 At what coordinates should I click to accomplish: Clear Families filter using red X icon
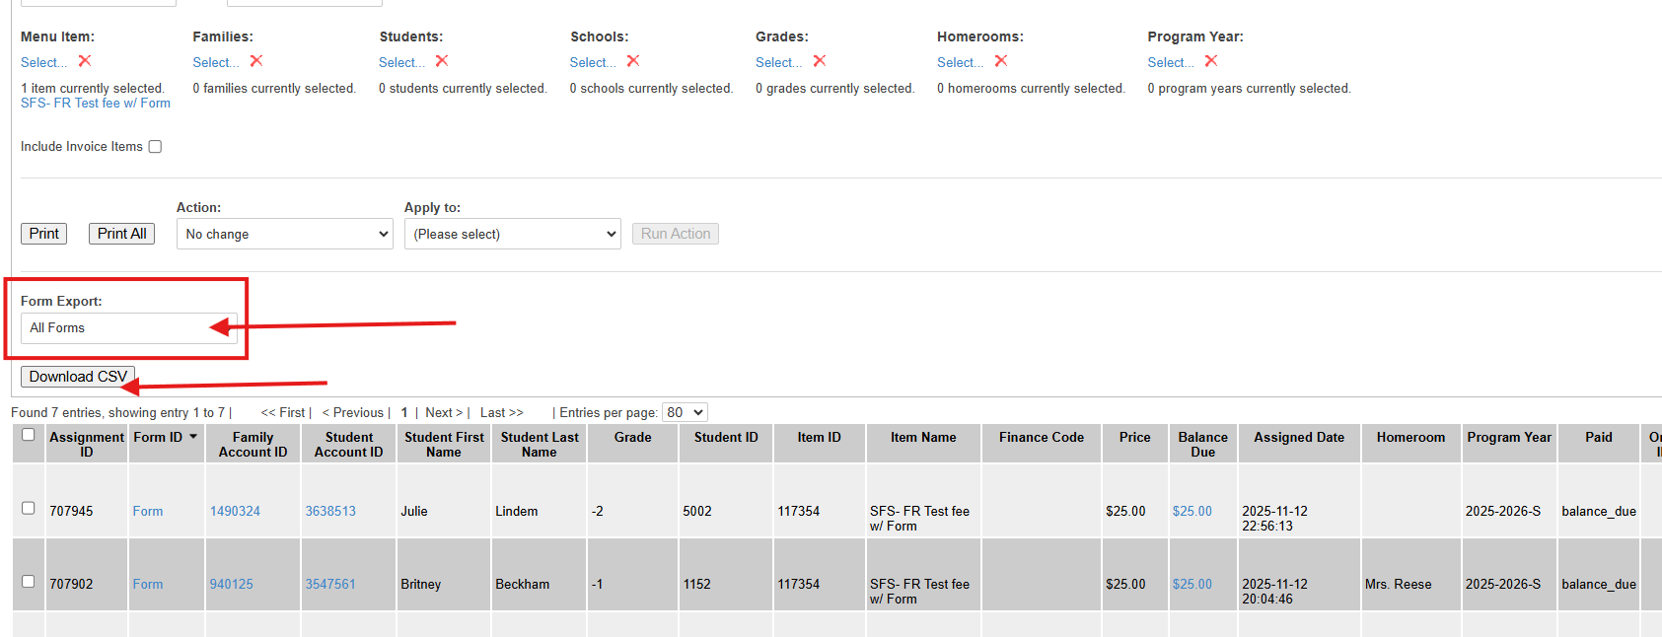pyautogui.click(x=256, y=61)
